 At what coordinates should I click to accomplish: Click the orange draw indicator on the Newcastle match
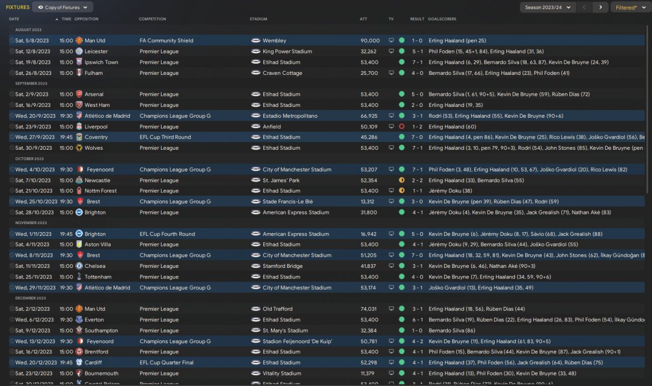pos(401,180)
